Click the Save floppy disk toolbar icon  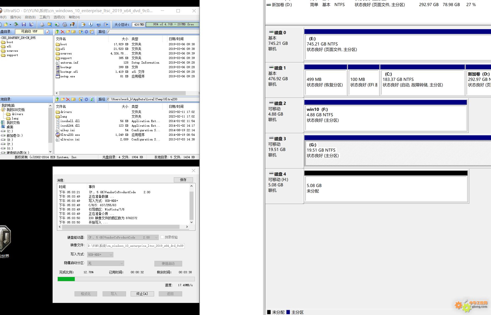tap(24, 25)
